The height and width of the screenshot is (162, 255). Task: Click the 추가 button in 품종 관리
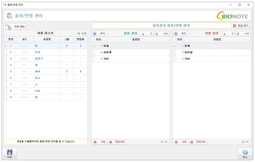[99, 34]
